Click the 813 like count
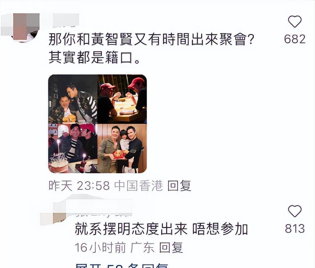 pos(295,229)
